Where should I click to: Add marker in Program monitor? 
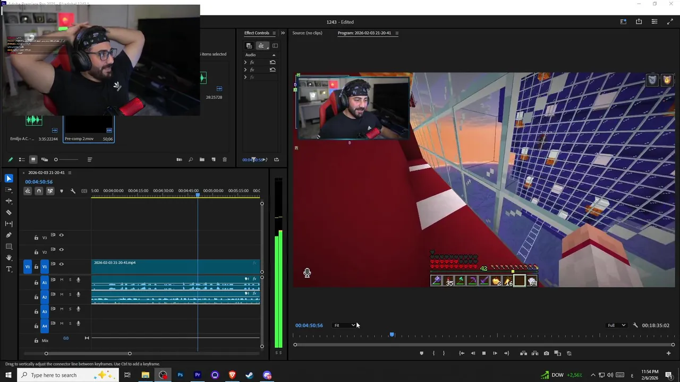(x=422, y=353)
